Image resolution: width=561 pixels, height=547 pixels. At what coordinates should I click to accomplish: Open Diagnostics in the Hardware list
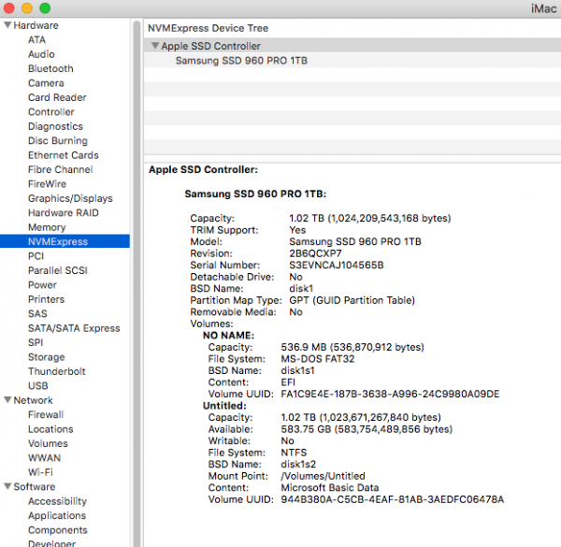pyautogui.click(x=55, y=126)
